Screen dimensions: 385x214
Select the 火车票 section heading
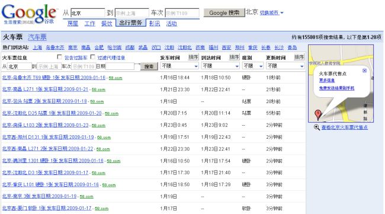13,37
